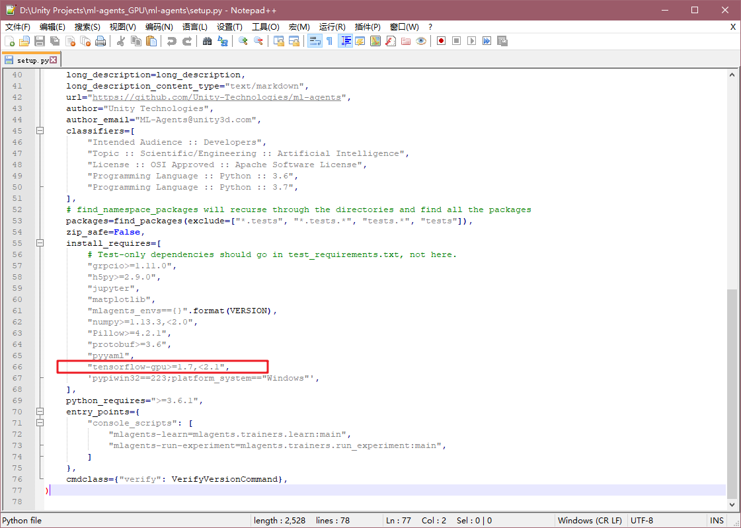Toggle synchronized horizontal scrolling
741x528 pixels.
point(294,41)
